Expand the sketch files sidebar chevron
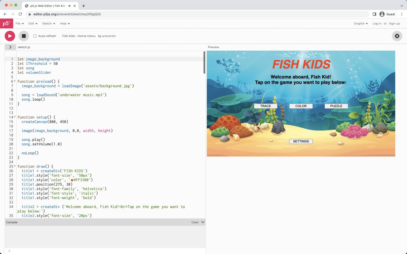 tap(10, 47)
